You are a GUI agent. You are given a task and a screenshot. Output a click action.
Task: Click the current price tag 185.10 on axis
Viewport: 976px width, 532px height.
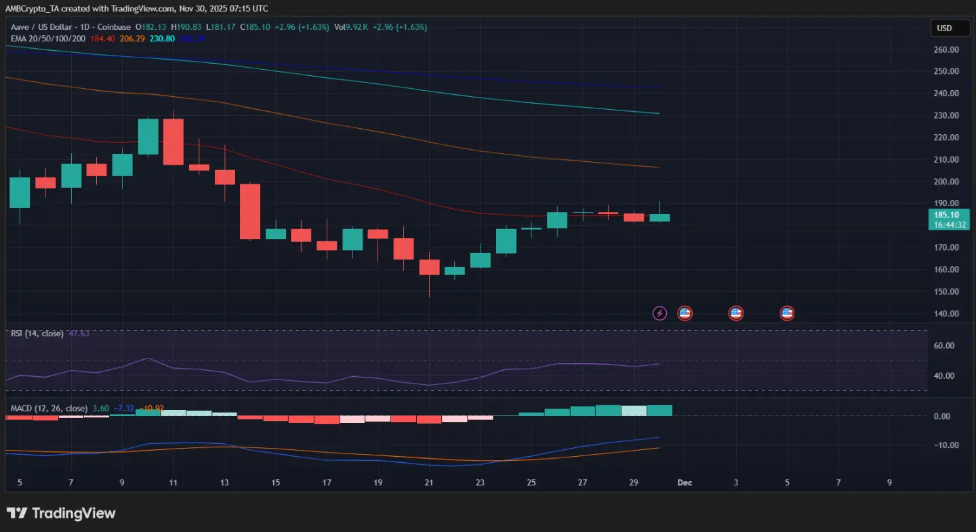(947, 215)
